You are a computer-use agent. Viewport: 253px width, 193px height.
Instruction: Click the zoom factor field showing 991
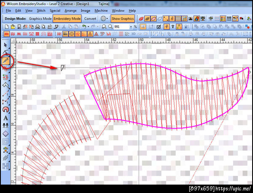point(121,26)
